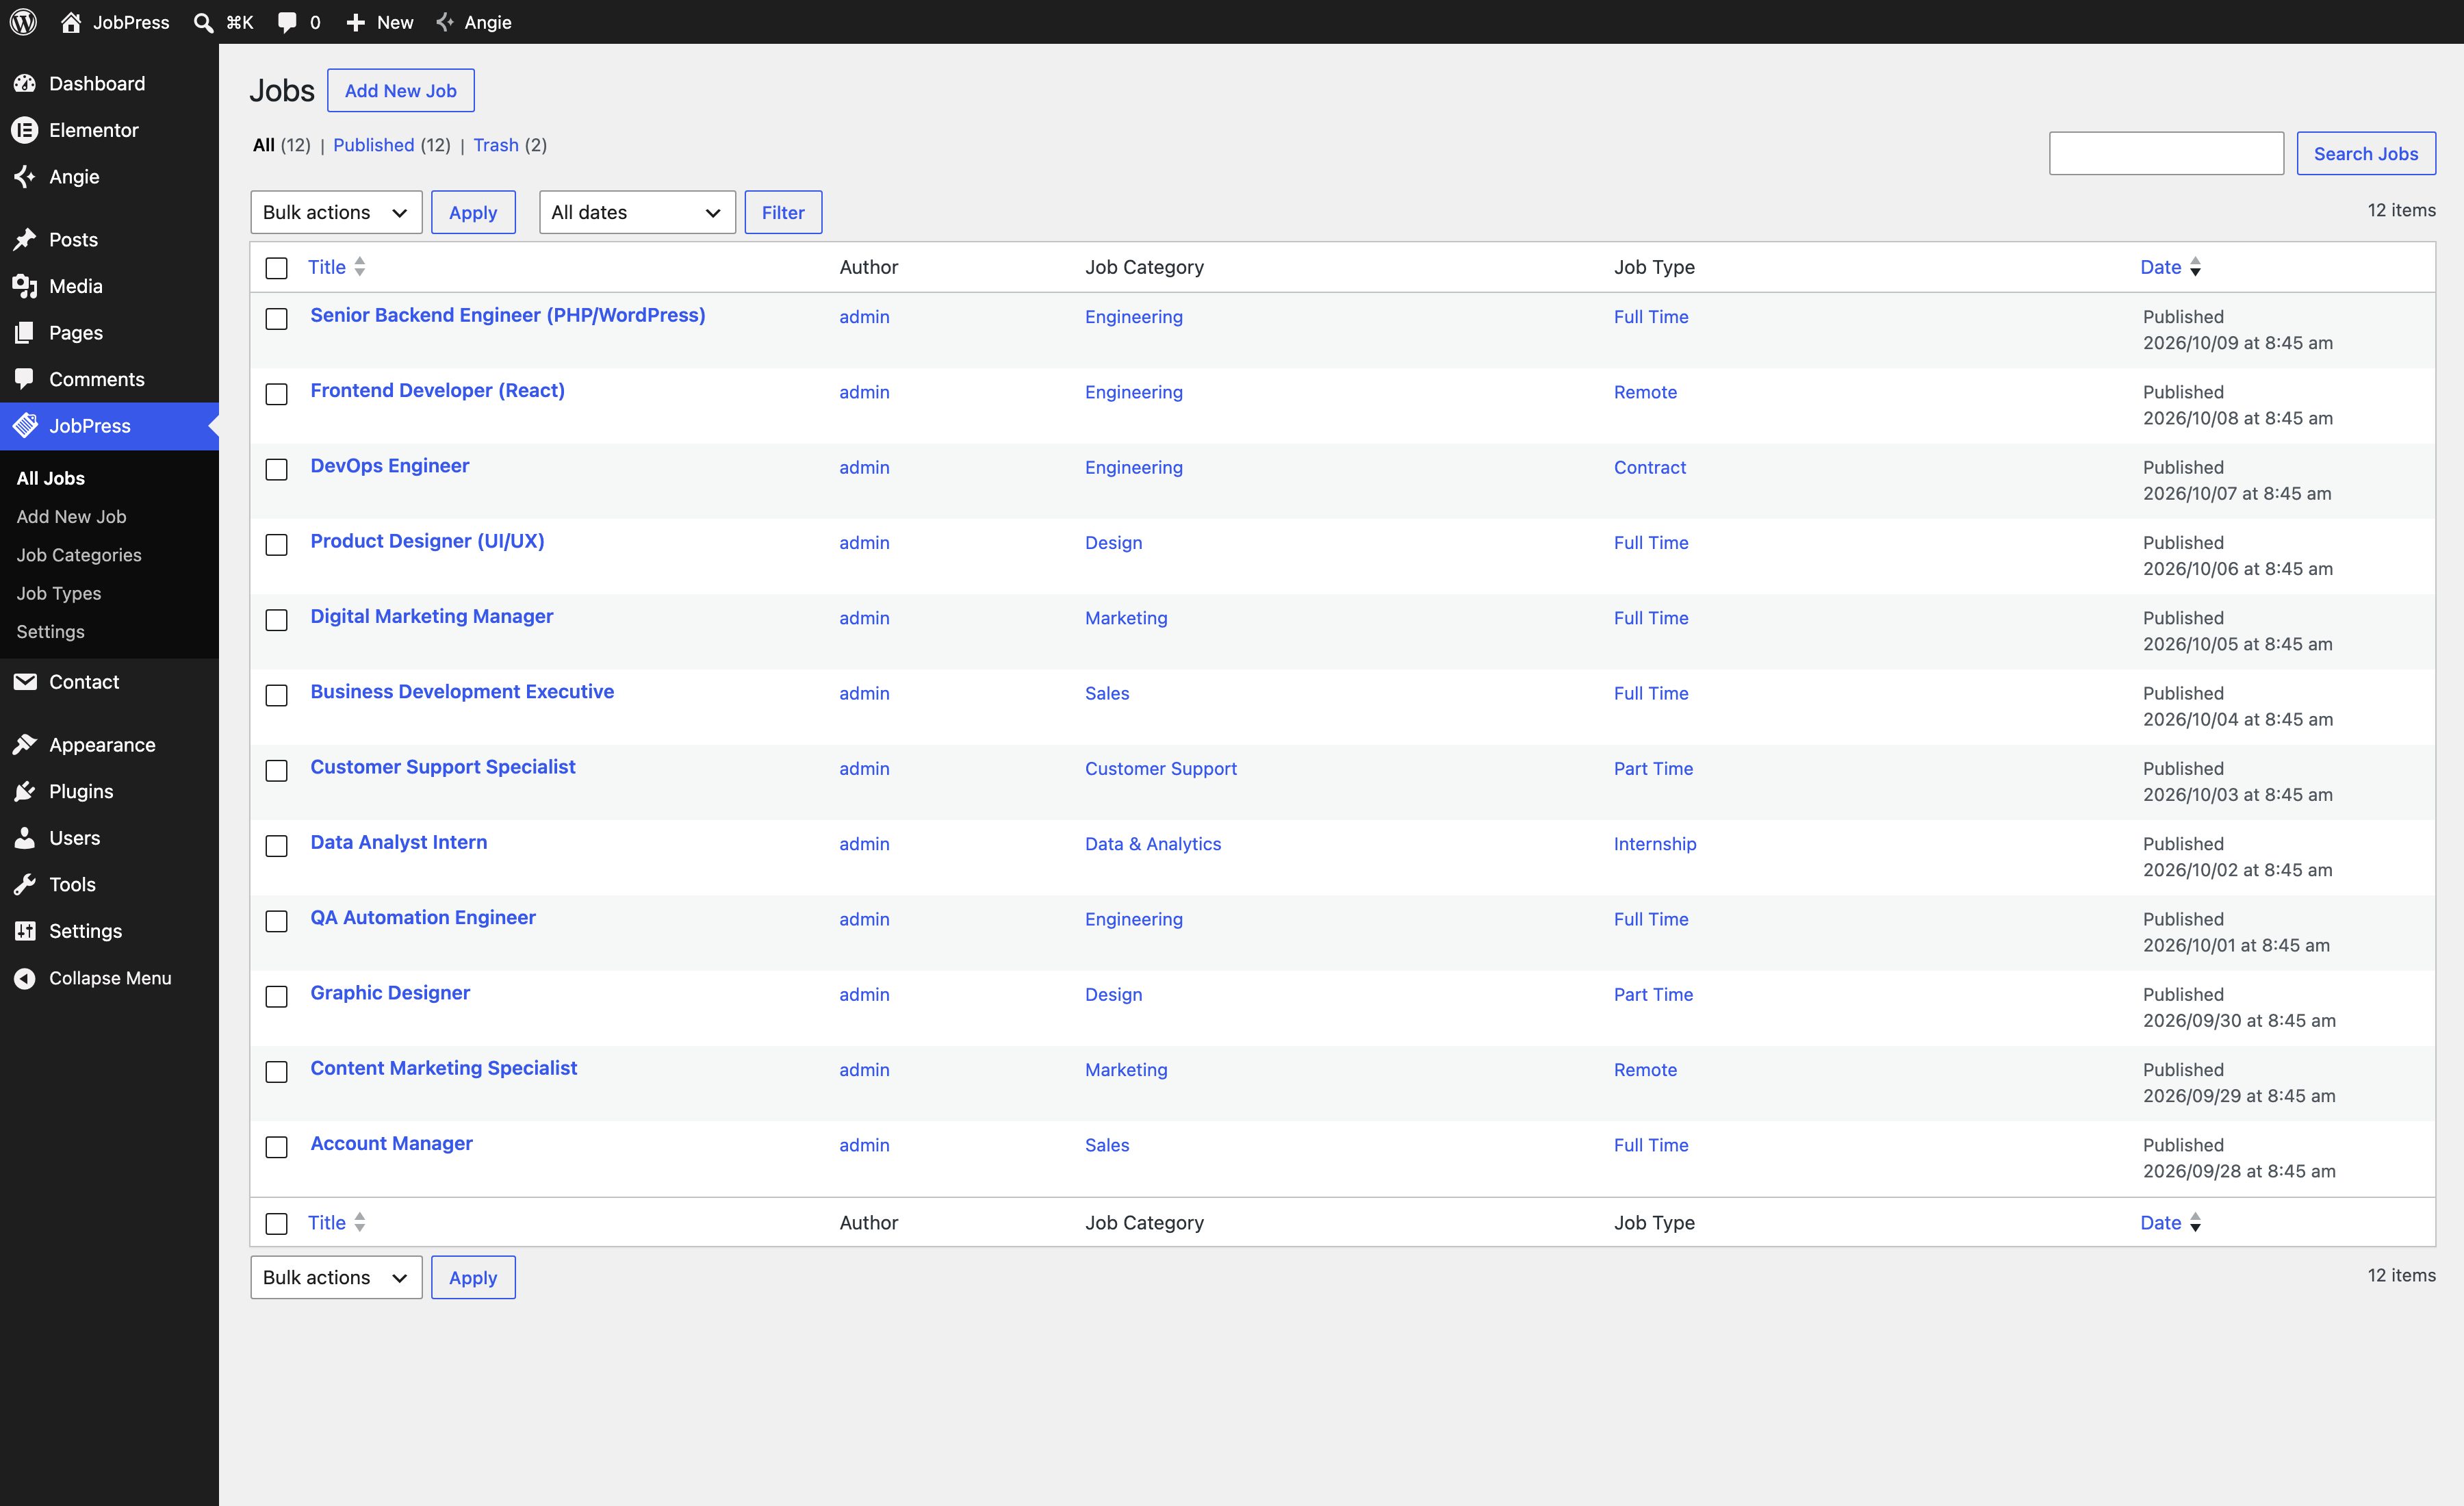Click the Tools wrench icon
This screenshot has width=2464, height=1506.
(25, 885)
